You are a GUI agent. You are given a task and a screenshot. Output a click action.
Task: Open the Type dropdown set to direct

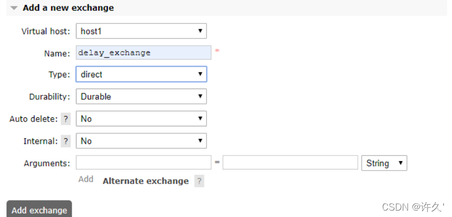[x=141, y=75]
